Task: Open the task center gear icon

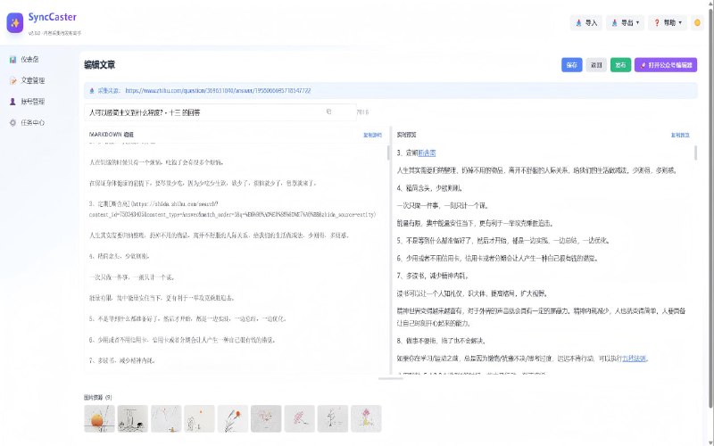Action: 12,122
